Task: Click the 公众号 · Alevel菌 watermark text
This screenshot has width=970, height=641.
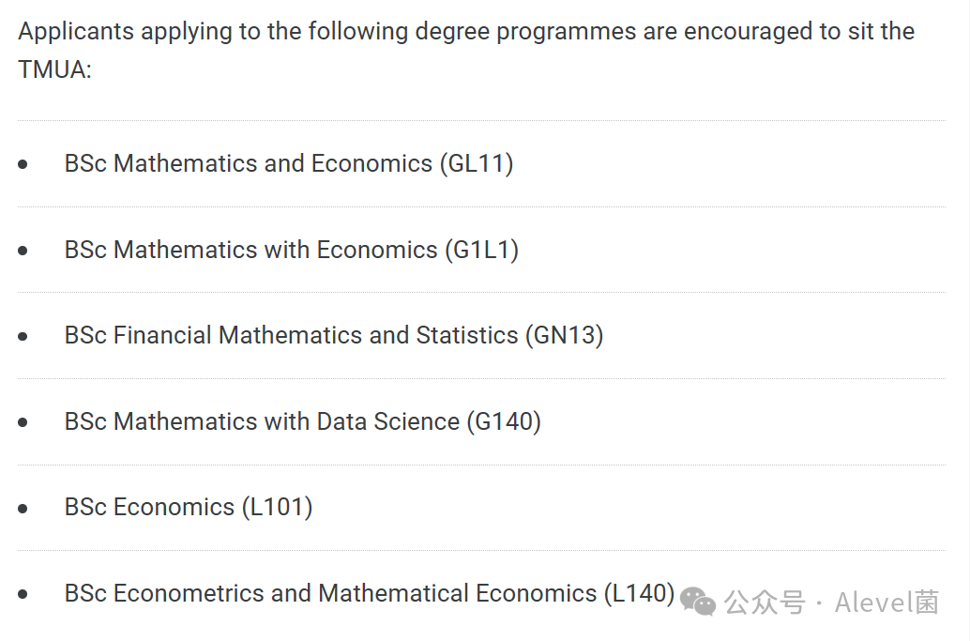Action: [x=831, y=602]
